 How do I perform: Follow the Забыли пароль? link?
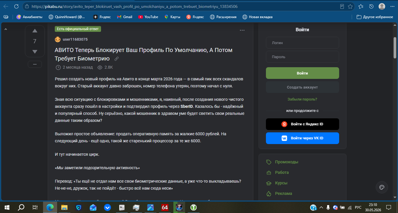click(x=302, y=99)
